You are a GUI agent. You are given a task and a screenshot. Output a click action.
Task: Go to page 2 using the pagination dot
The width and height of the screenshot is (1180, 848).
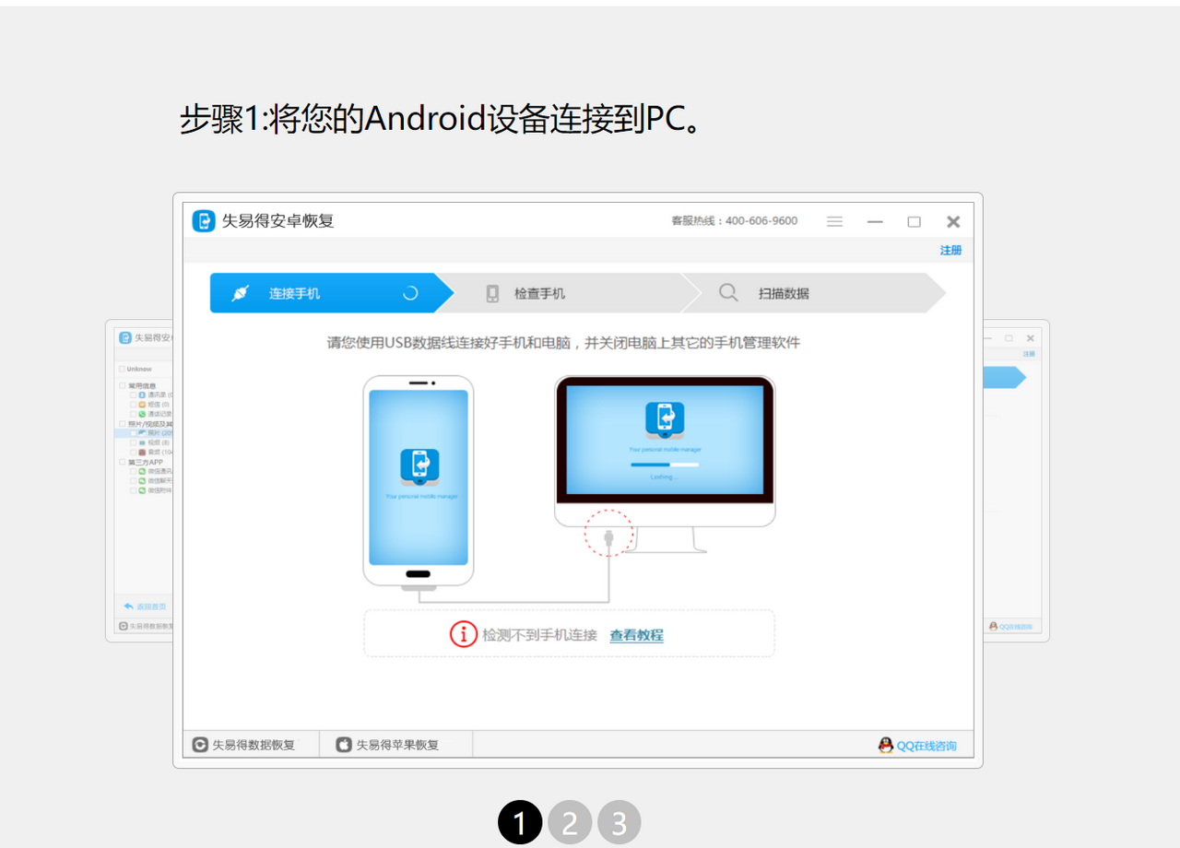point(570,822)
